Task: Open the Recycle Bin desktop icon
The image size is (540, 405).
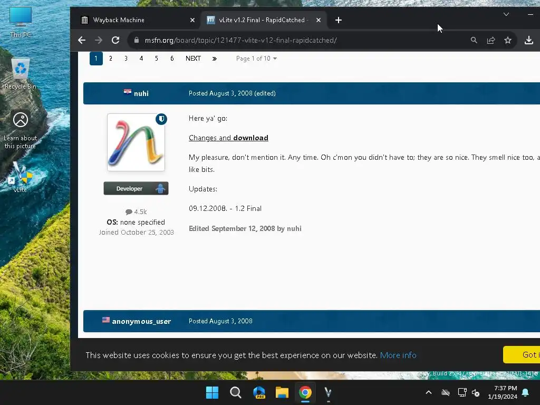Action: [21, 74]
